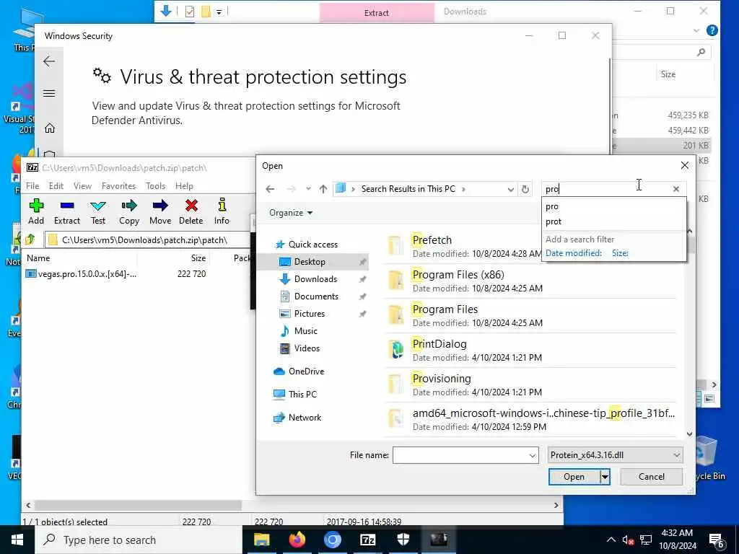Select the Program Files (x86) folder result

pyautogui.click(x=530, y=281)
